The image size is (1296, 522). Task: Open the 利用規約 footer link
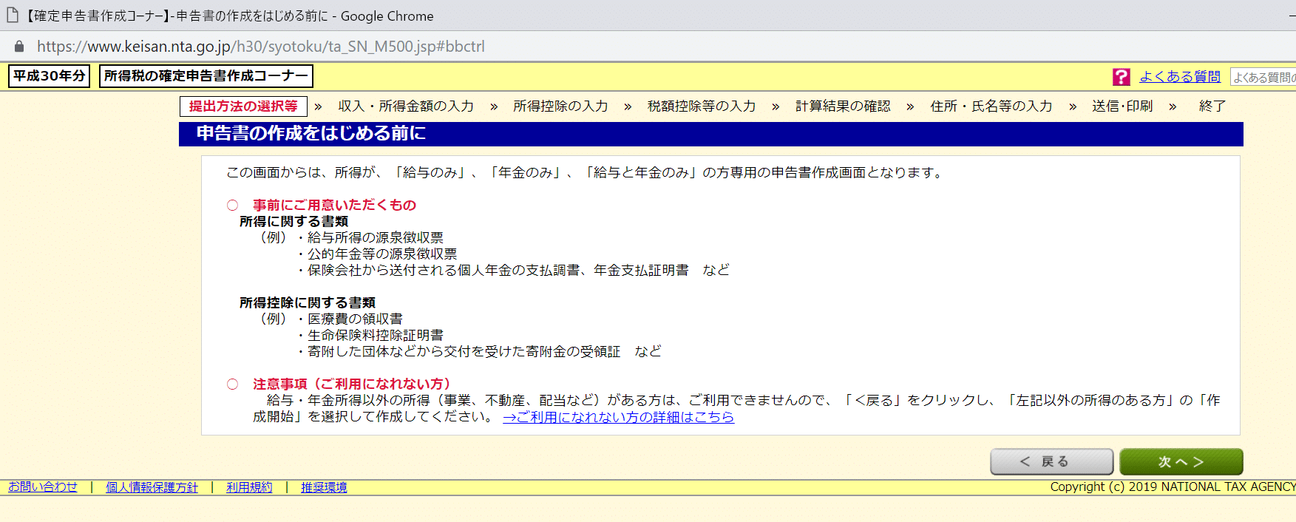point(249,487)
